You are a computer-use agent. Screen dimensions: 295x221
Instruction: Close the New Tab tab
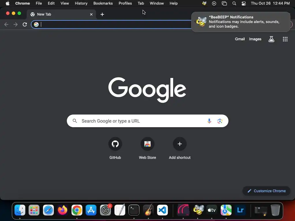tap(91, 14)
